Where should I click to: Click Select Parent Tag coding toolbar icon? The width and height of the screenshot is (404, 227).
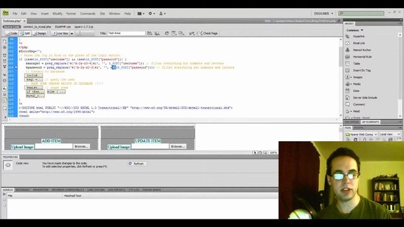(x=4, y=75)
